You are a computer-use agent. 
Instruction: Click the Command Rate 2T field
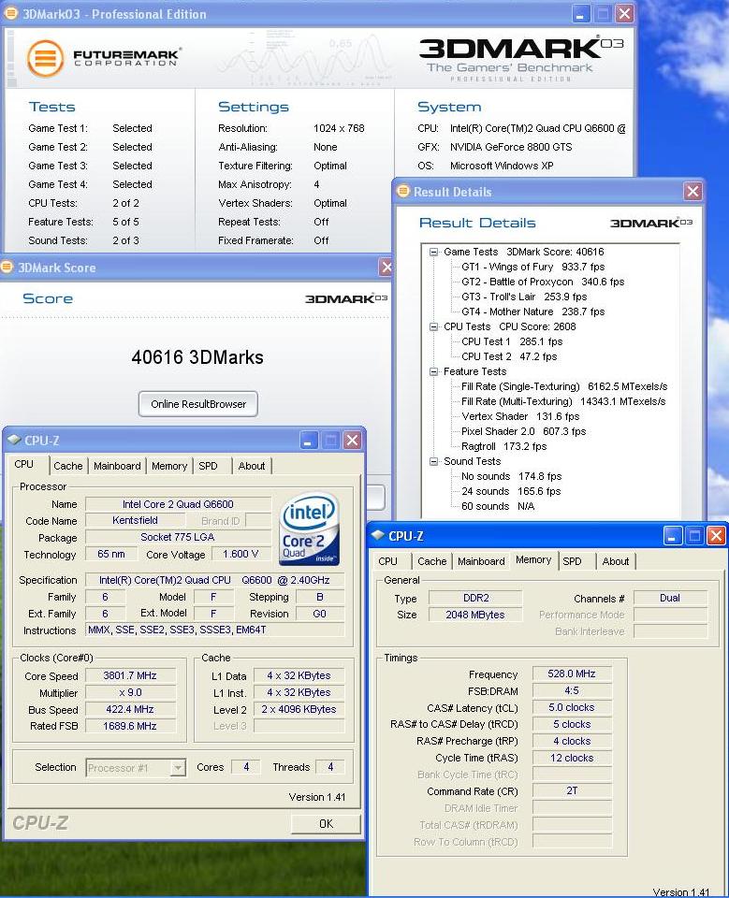572,791
